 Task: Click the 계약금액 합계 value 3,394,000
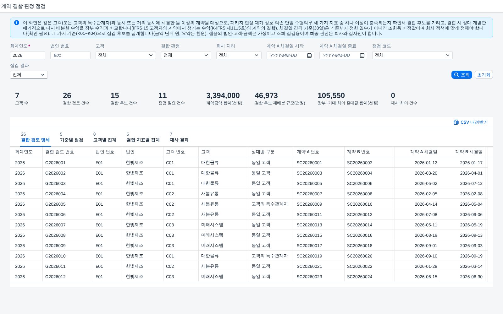point(223,95)
